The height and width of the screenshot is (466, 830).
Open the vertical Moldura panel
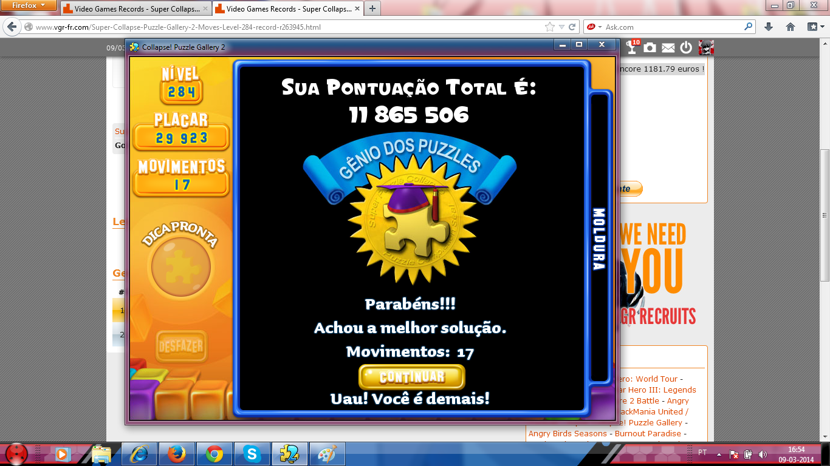[598, 239]
